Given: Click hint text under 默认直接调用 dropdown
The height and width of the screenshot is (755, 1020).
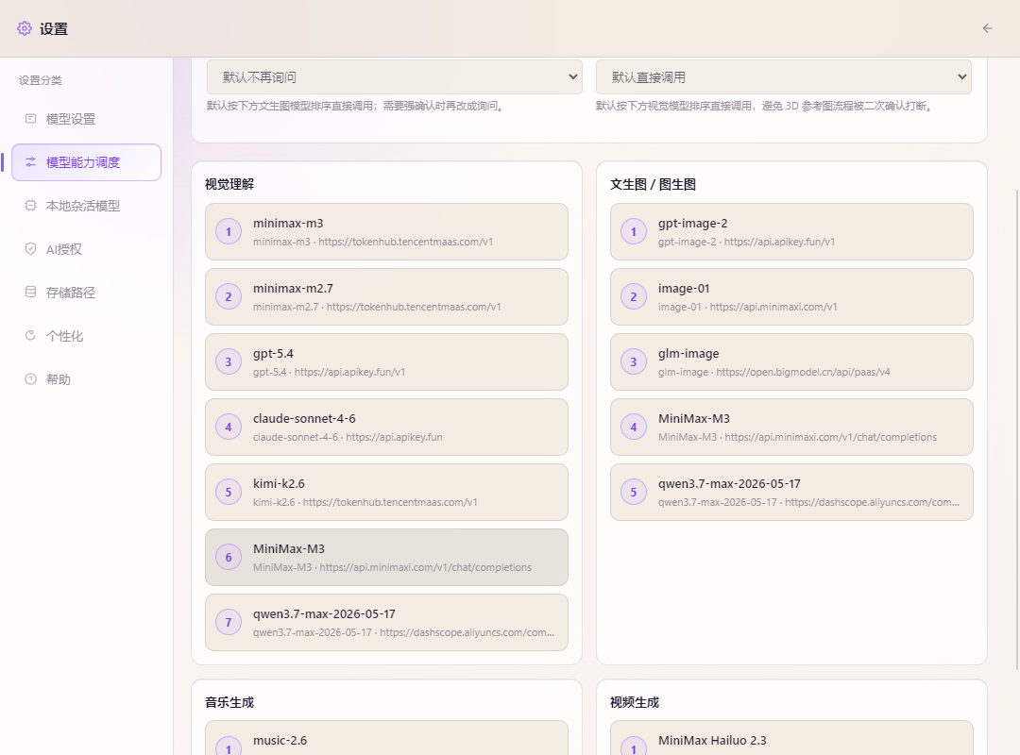Looking at the screenshot, I should click(x=765, y=106).
